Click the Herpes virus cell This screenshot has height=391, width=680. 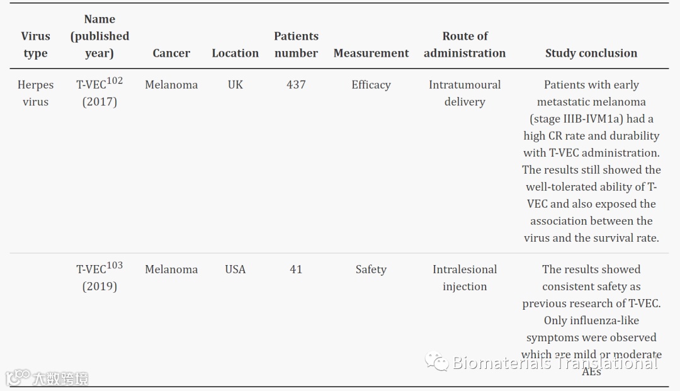point(35,93)
